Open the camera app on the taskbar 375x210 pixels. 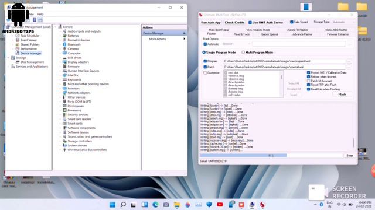point(166,205)
